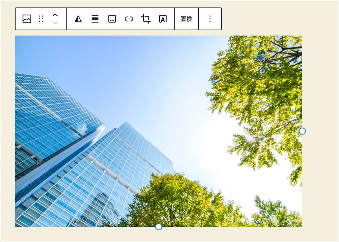
Task: Add a caption using the caption icon
Action: [112, 19]
